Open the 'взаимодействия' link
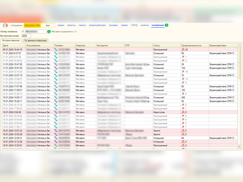Image resolution: width=243 pixels, height=182 pixels. click(x=97, y=25)
